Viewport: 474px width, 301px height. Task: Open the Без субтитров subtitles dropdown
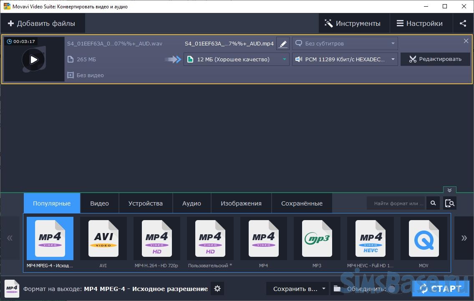click(345, 43)
